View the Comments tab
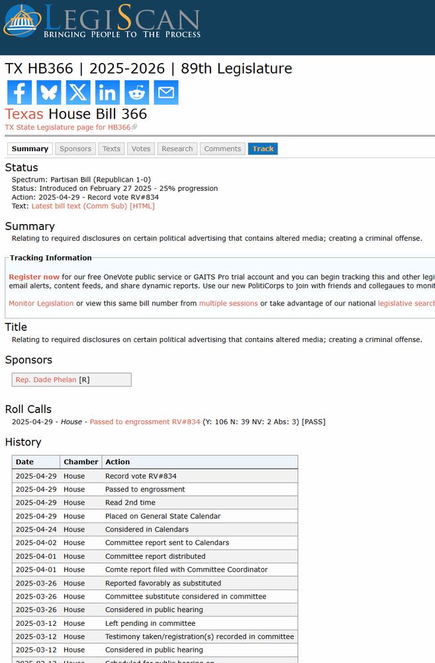This screenshot has height=663, width=435. point(222,149)
